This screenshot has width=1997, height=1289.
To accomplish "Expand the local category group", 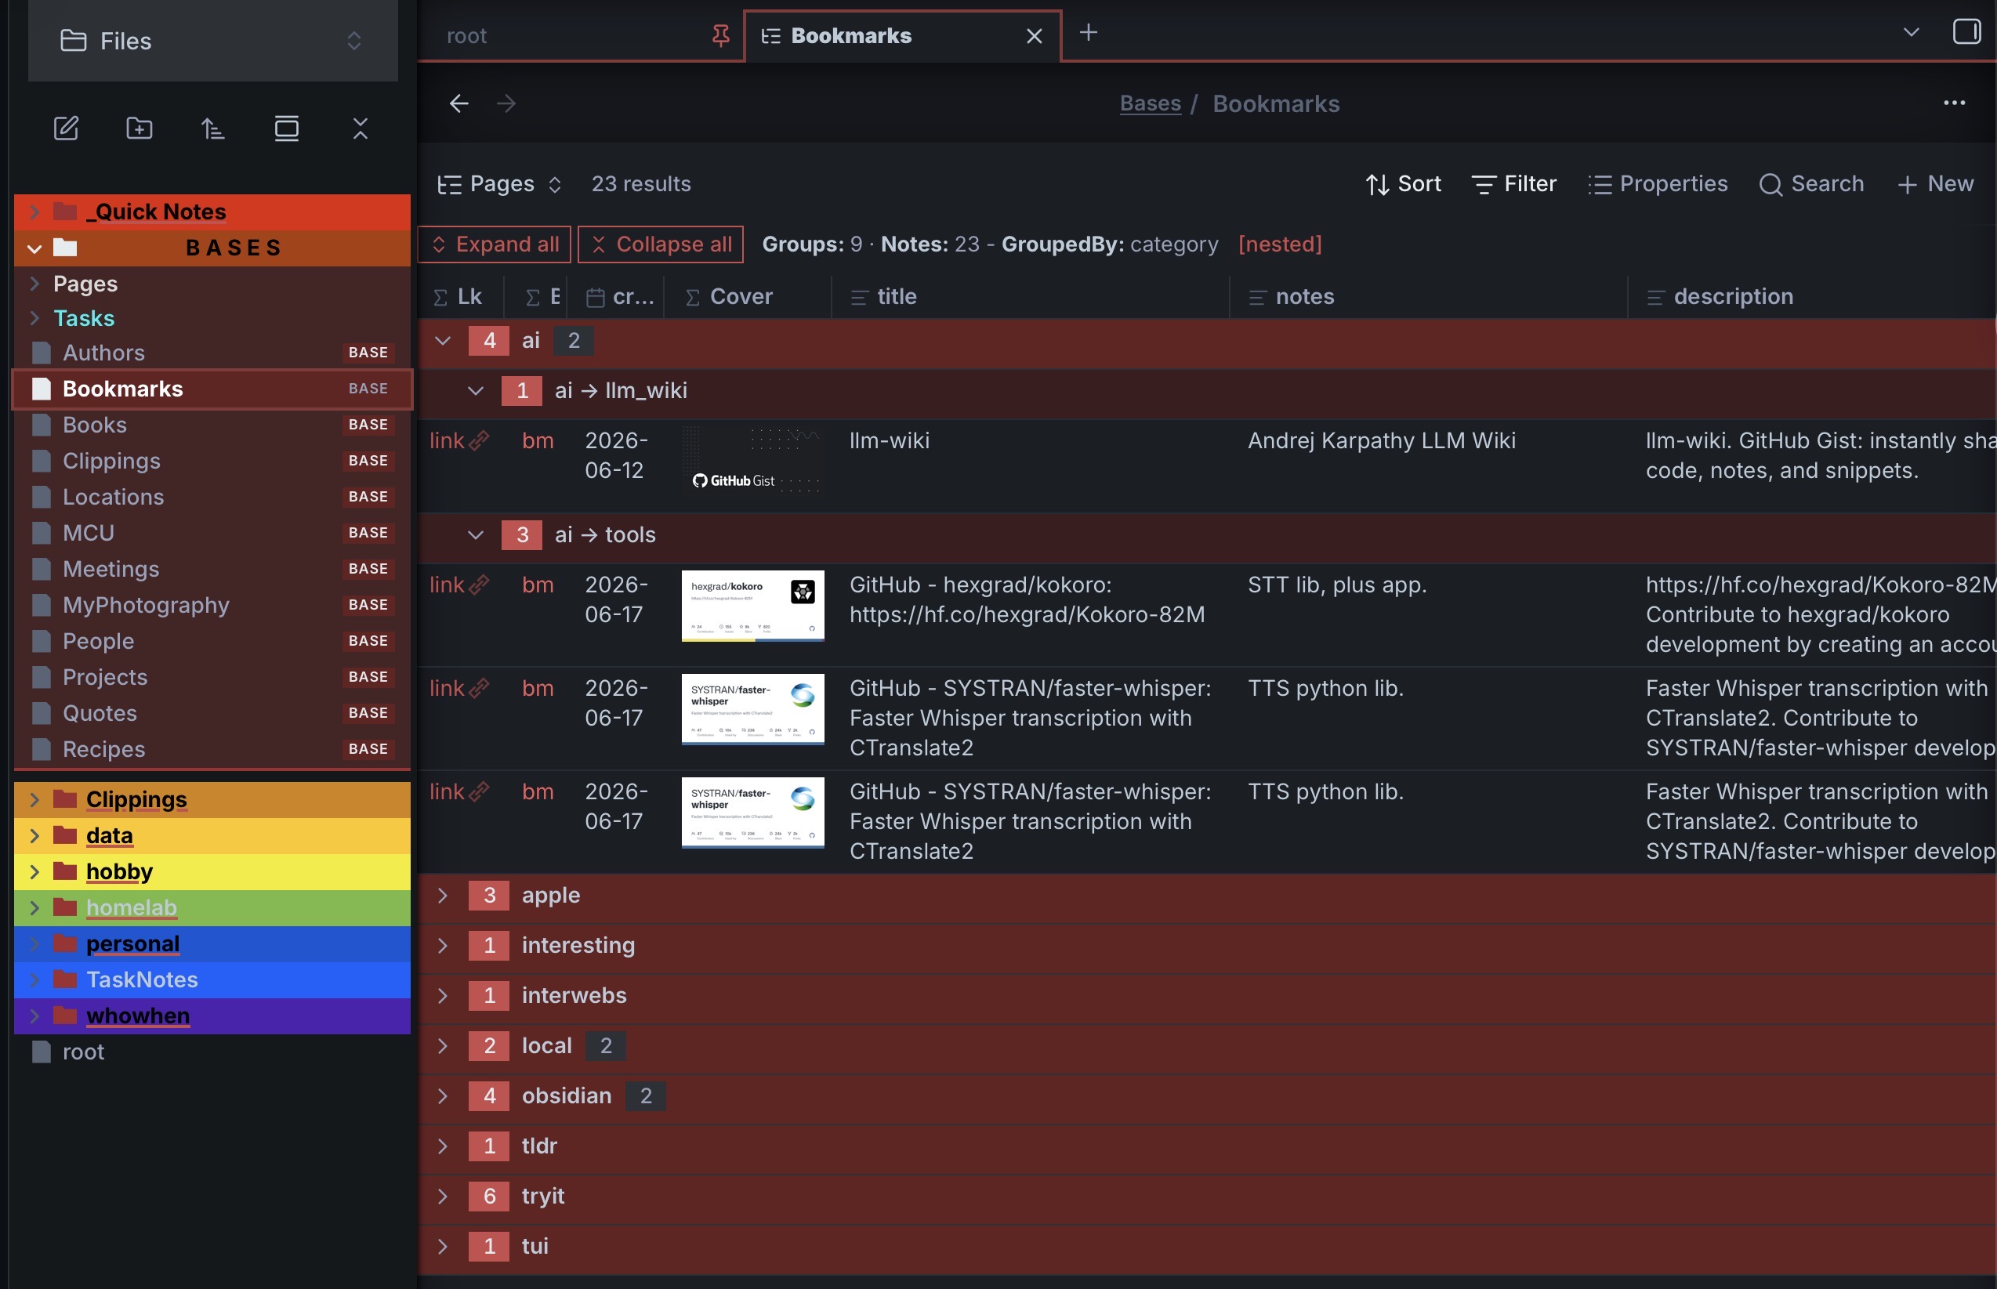I will pos(443,1045).
